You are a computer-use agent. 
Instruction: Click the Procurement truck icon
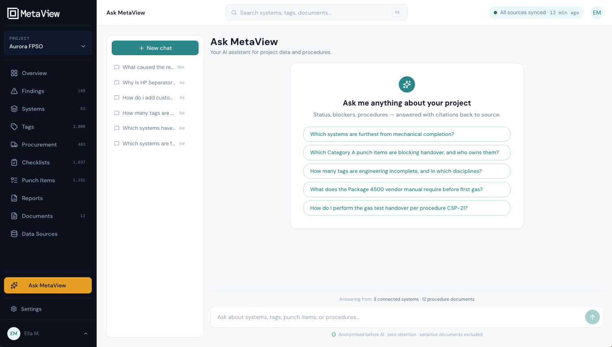pyautogui.click(x=14, y=144)
